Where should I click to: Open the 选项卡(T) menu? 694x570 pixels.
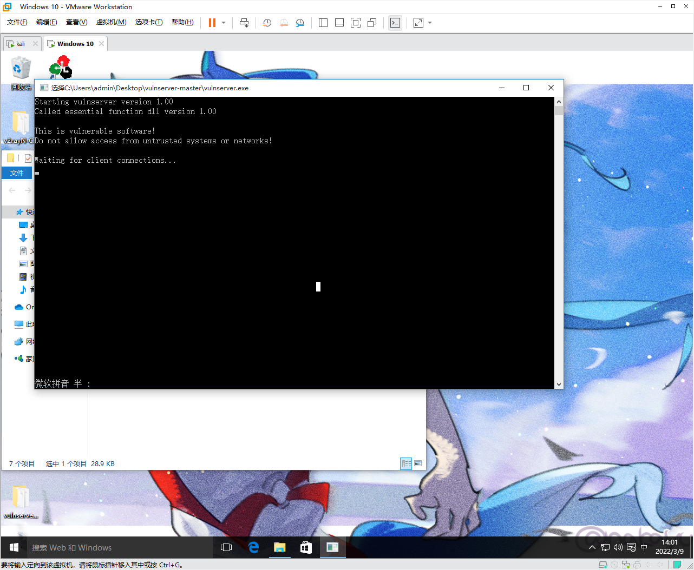pyautogui.click(x=149, y=22)
